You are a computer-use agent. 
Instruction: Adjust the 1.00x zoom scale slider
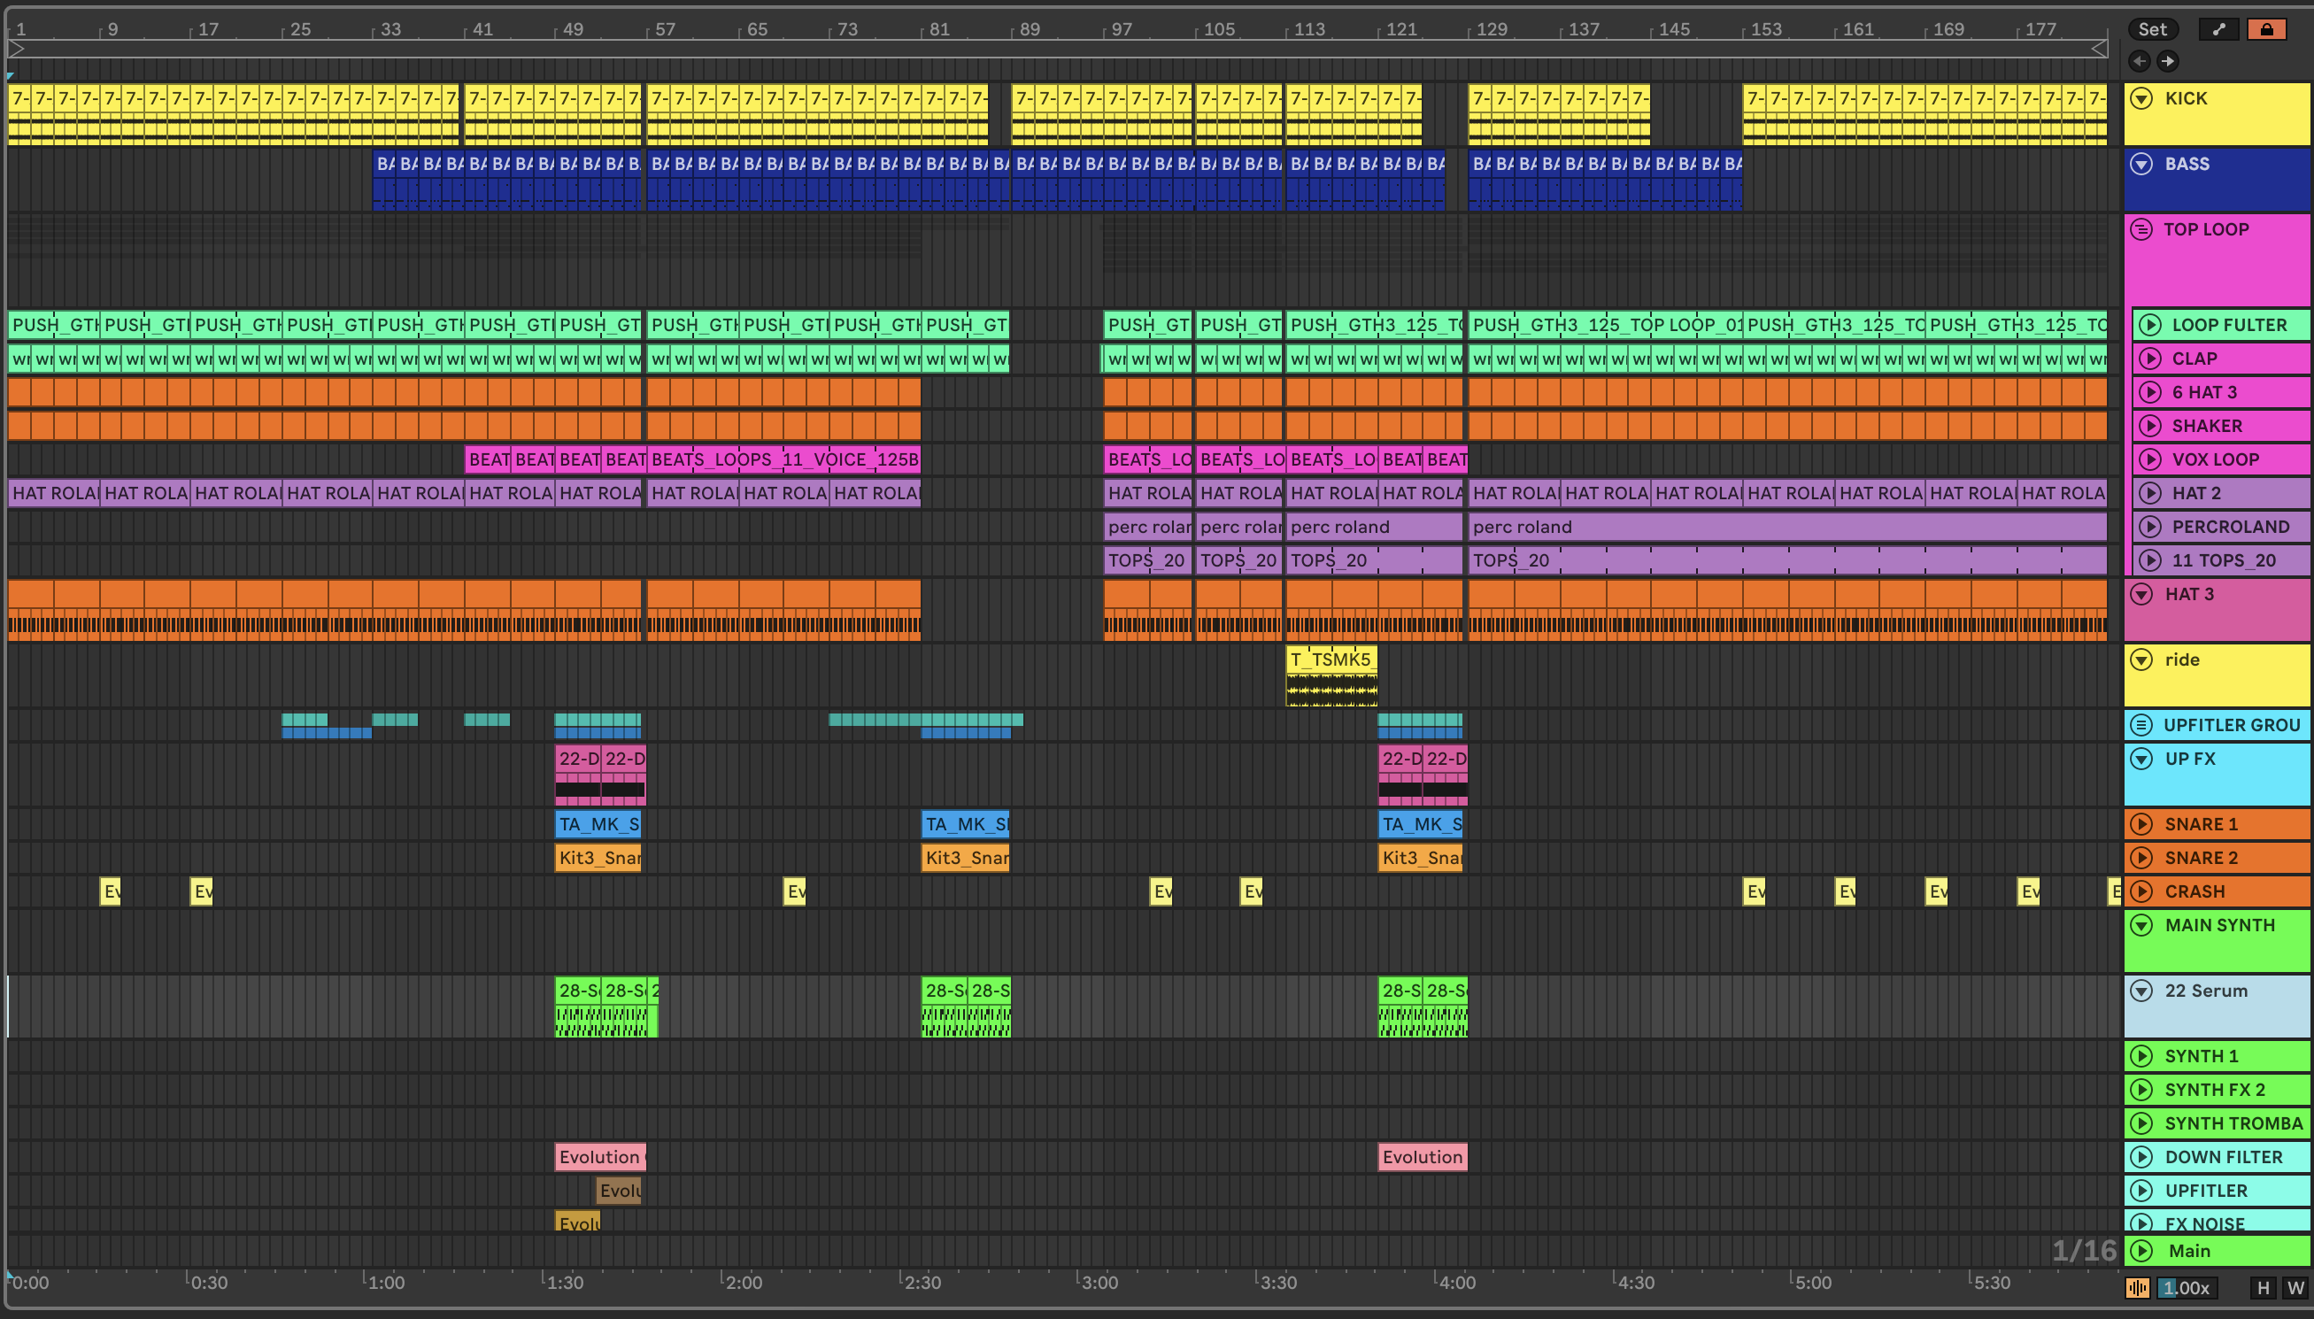click(x=2187, y=1287)
